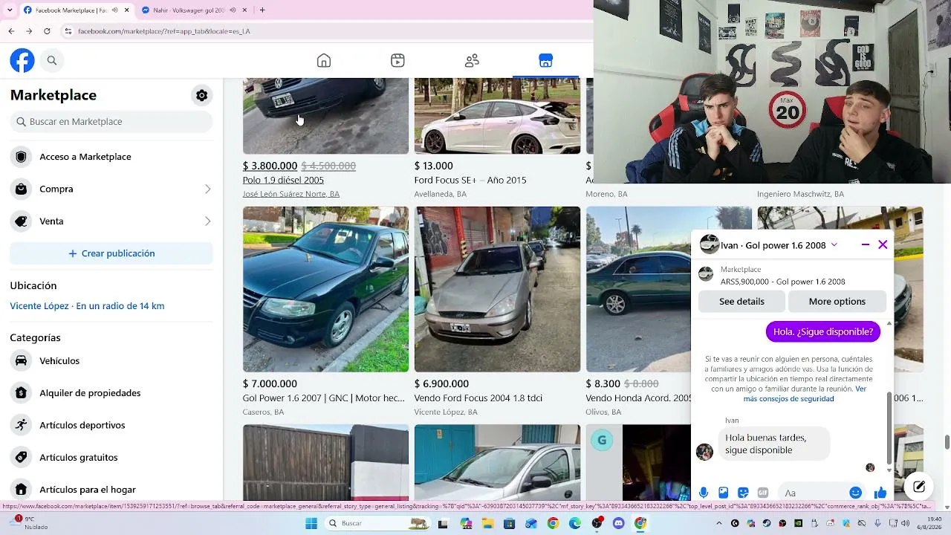
Task: Expand the Compra section chevron
Action: [x=207, y=189]
